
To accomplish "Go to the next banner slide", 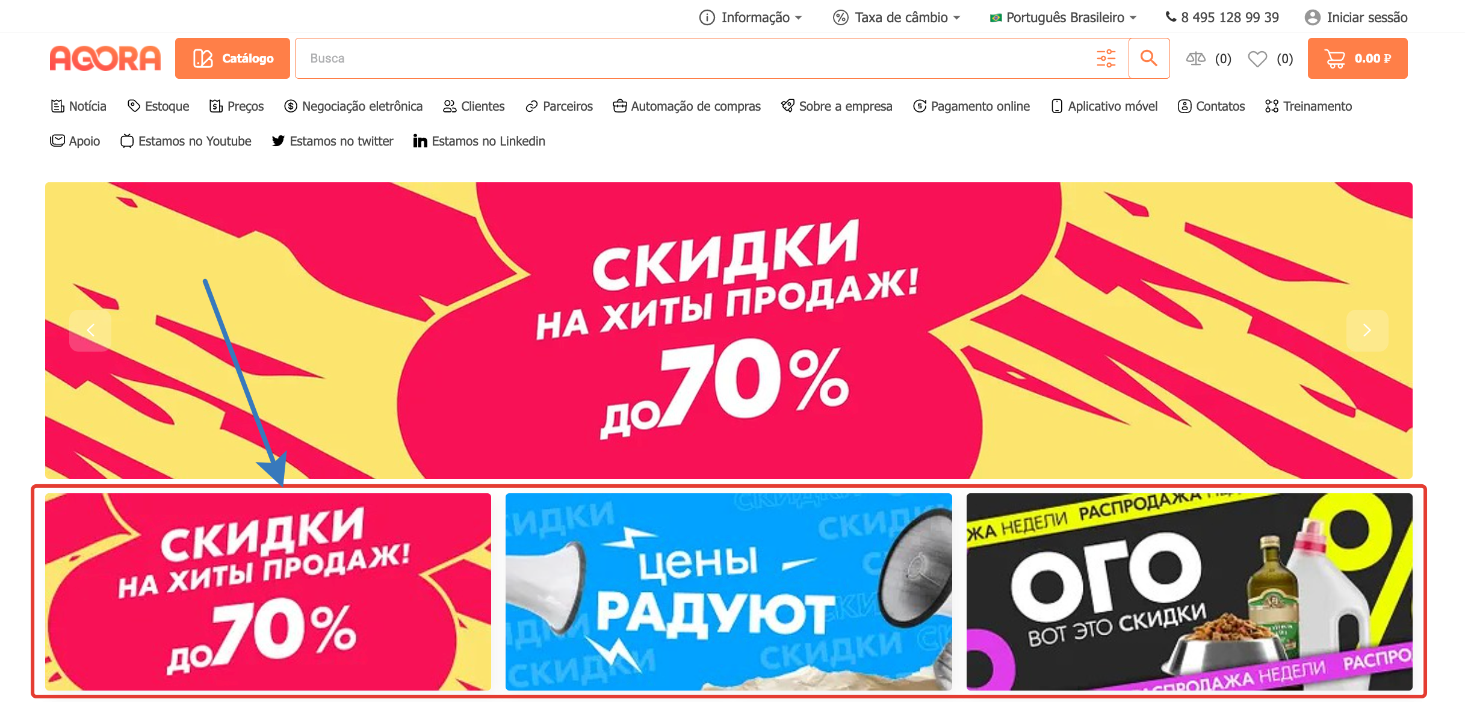I will click(x=1367, y=330).
